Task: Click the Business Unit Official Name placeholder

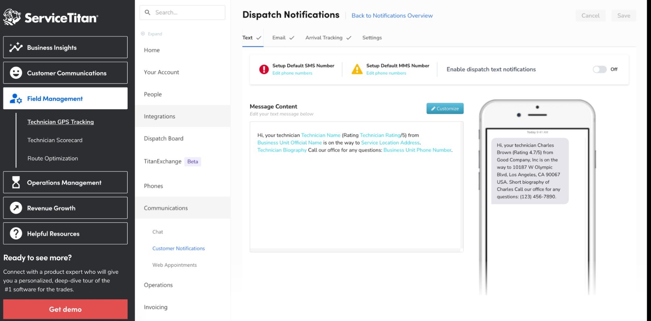Action: 289,143
